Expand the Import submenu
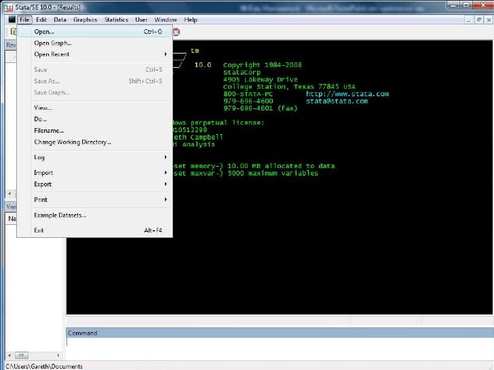Viewport: 494px width, 370px height. 94,173
